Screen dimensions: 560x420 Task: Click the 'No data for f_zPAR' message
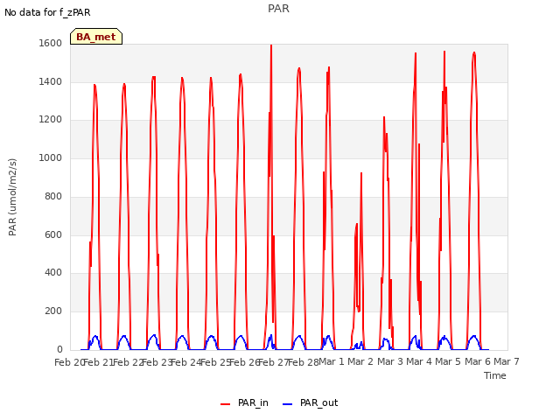pos(47,12)
